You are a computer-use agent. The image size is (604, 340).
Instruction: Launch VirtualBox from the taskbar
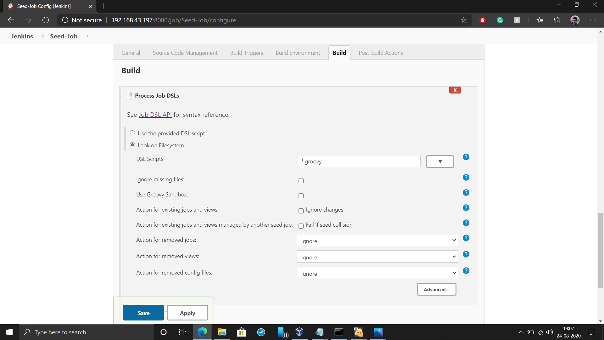pos(299,332)
